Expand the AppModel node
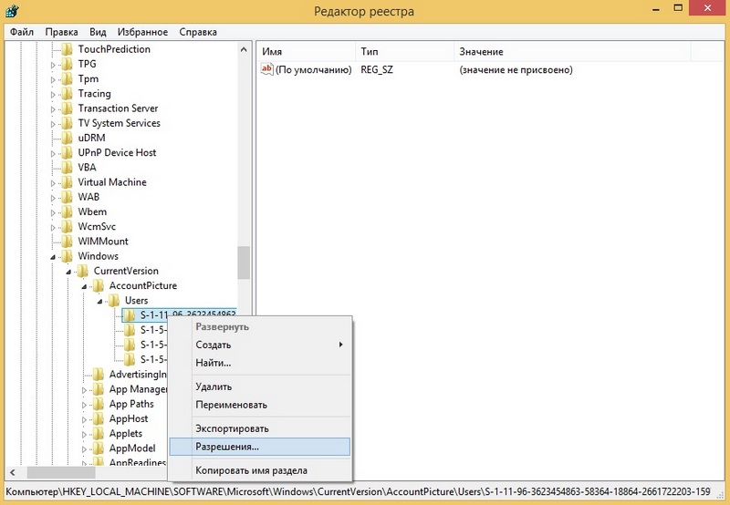The width and height of the screenshot is (730, 505). click(x=84, y=449)
